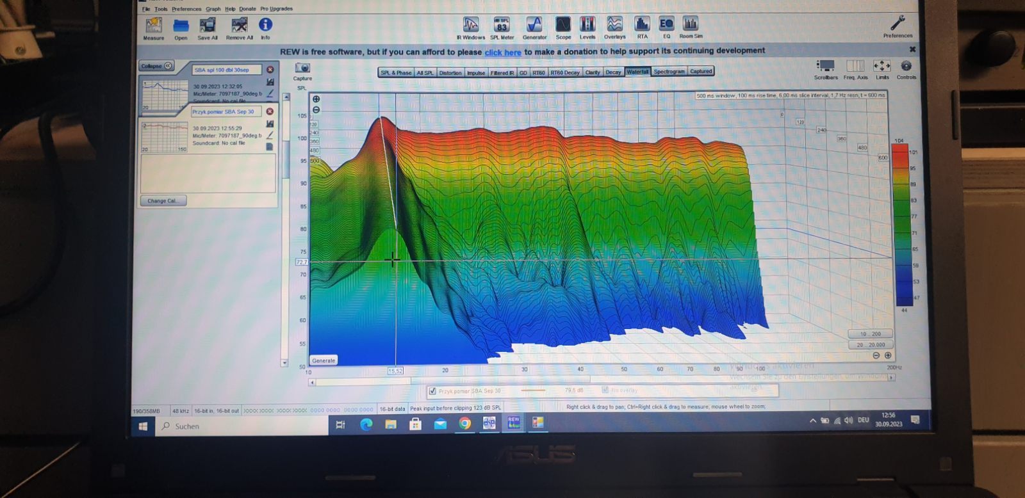Click the Measure toolbar icon
Screen dimensions: 1025x498
click(x=153, y=26)
